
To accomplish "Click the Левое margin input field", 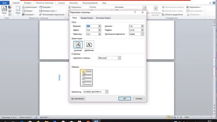I will 92,30.
